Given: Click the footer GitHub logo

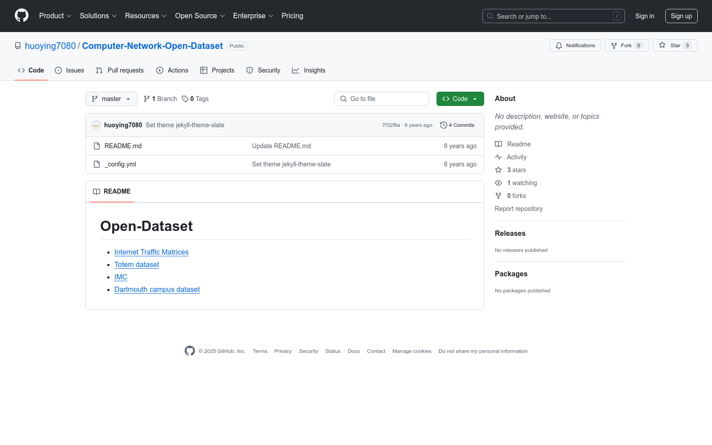Looking at the screenshot, I should [190, 351].
